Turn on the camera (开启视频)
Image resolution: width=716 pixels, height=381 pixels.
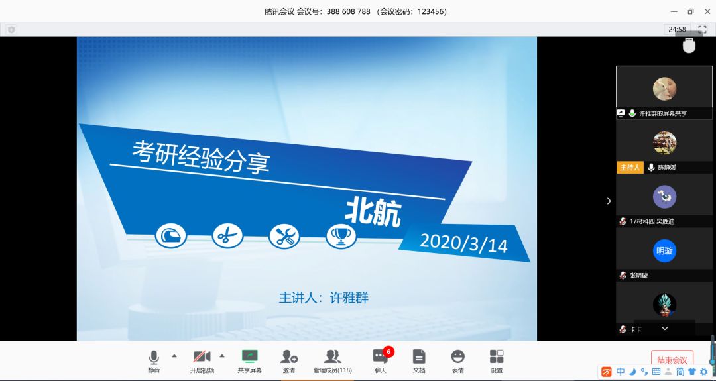pos(202,360)
